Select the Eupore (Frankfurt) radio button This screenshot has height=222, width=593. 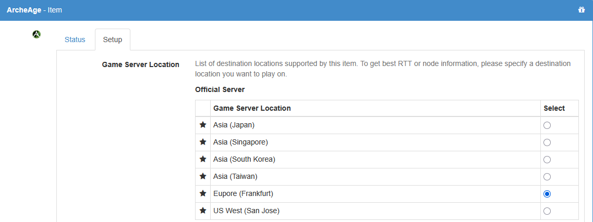547,194
